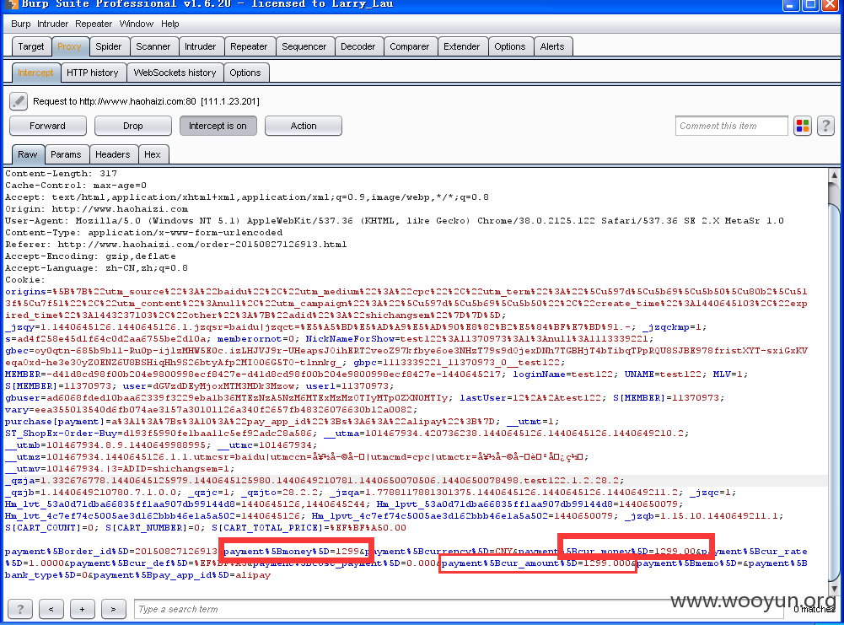
Task: Click the Accept-Encoding: gzip,deflate line
Action: [90, 256]
